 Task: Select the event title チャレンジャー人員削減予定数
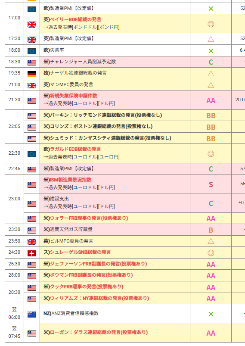pyautogui.click(x=83, y=62)
